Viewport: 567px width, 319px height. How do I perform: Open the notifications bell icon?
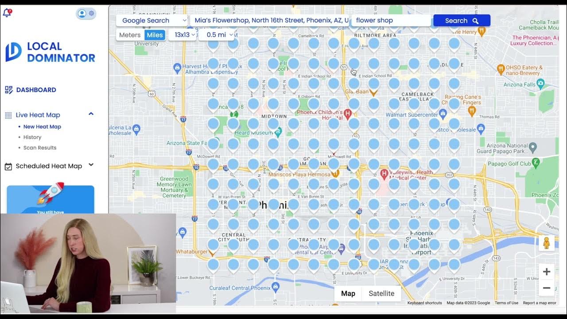[7, 13]
